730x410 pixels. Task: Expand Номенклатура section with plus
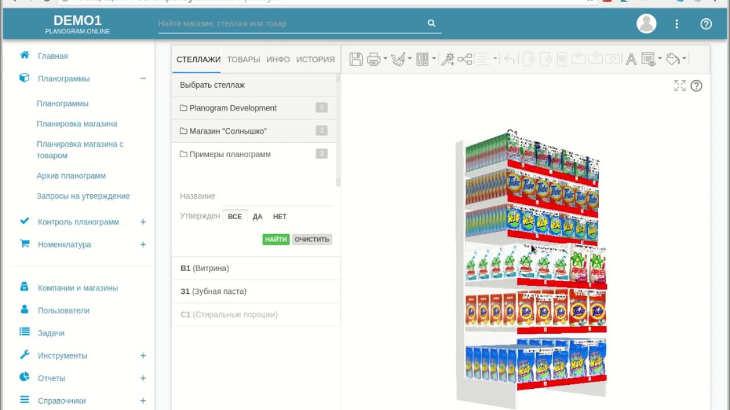tap(143, 244)
